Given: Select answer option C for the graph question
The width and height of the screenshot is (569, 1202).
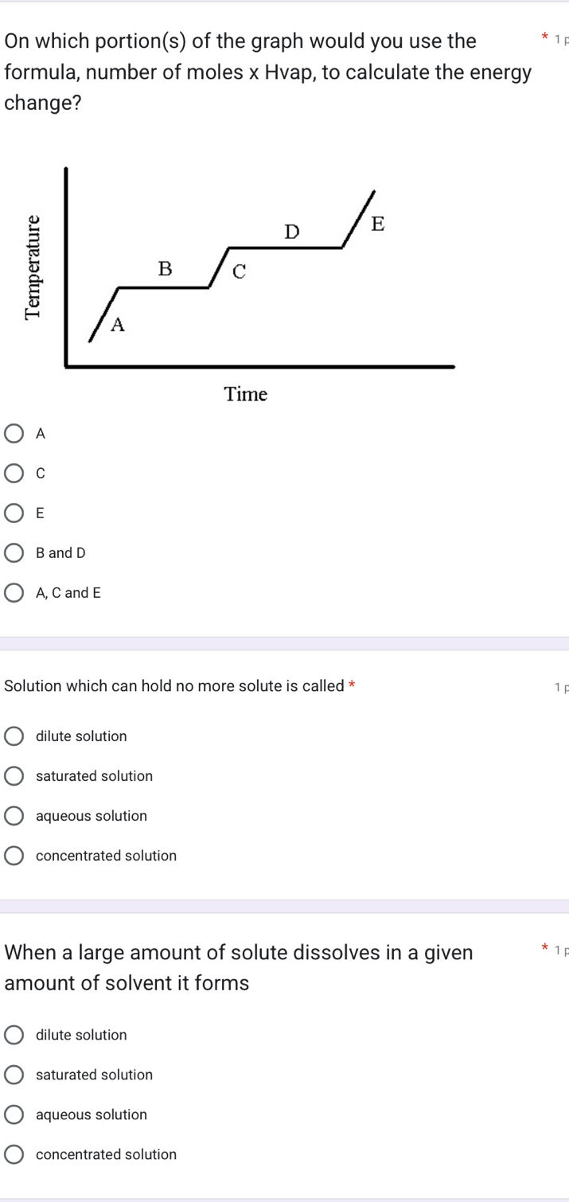Looking at the screenshot, I should click(x=14, y=473).
